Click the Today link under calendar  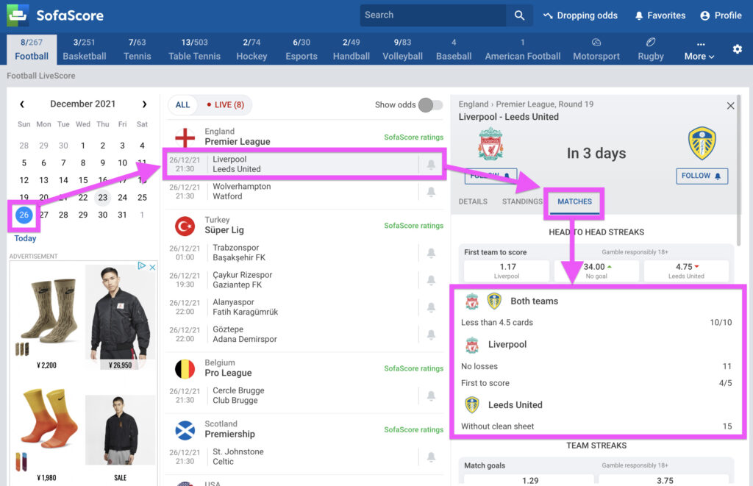(25, 238)
